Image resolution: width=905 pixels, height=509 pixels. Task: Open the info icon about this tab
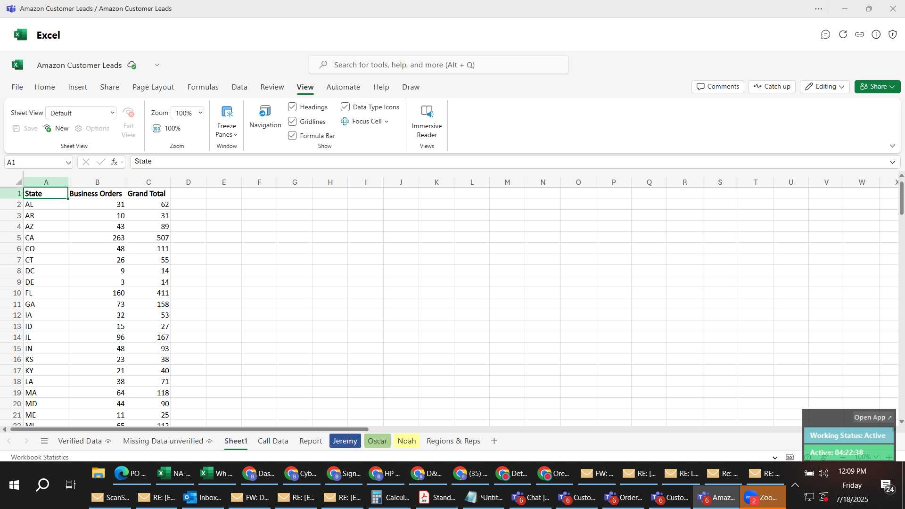pos(876,34)
